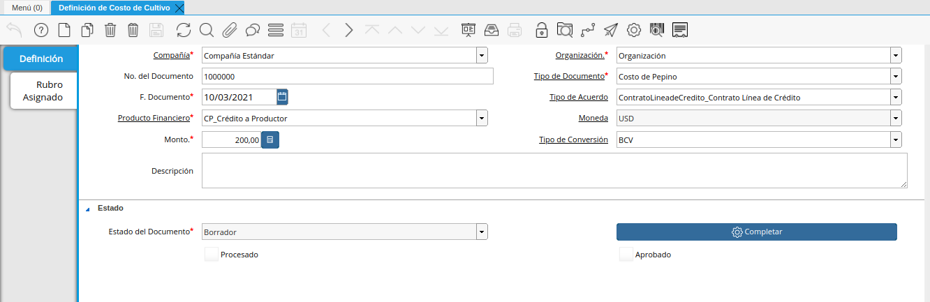Switch to the Menú (0) tab
This screenshot has height=302, width=930.
coord(27,8)
